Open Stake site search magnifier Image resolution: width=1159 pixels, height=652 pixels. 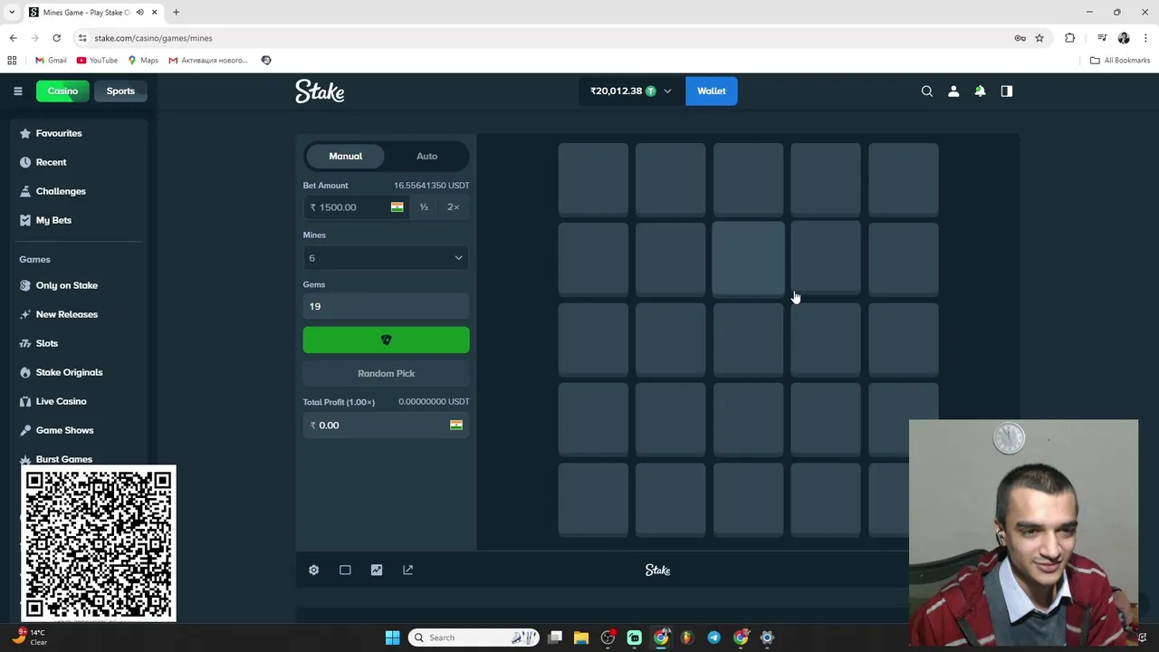(927, 91)
